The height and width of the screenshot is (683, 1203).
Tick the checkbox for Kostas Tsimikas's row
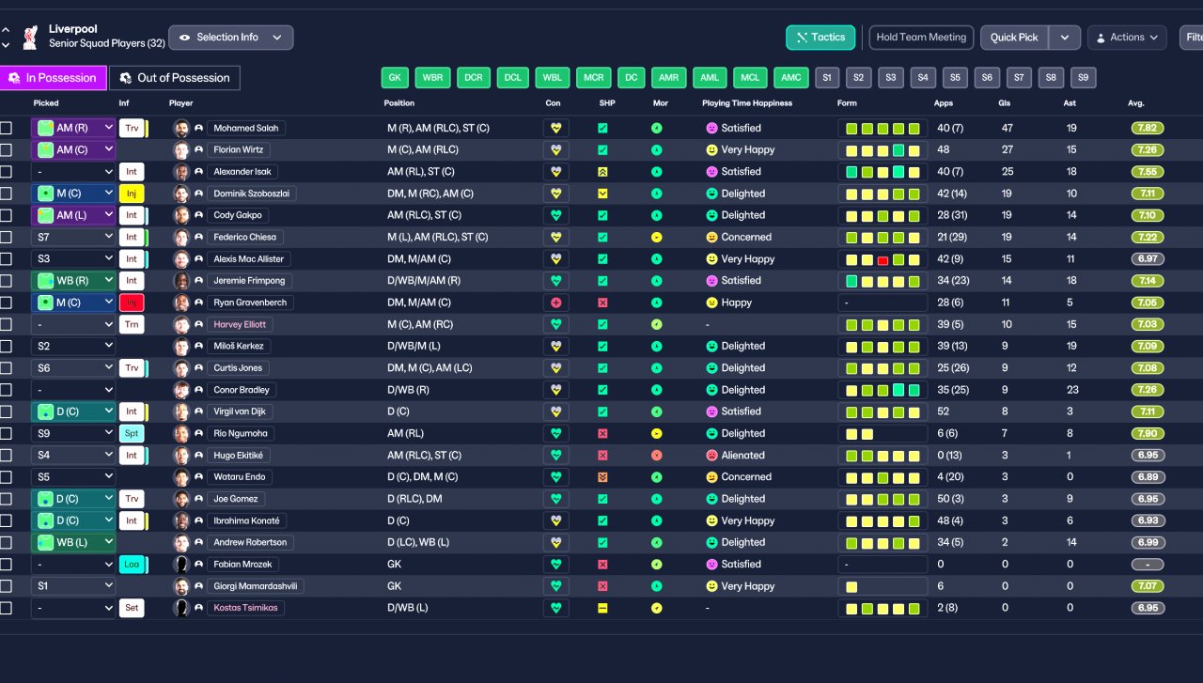(x=7, y=608)
